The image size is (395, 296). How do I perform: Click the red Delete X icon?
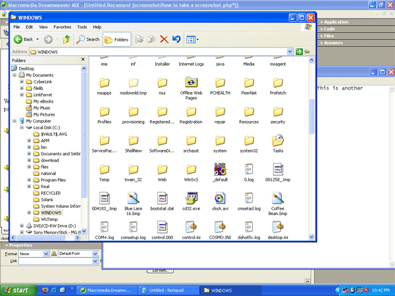click(x=164, y=39)
